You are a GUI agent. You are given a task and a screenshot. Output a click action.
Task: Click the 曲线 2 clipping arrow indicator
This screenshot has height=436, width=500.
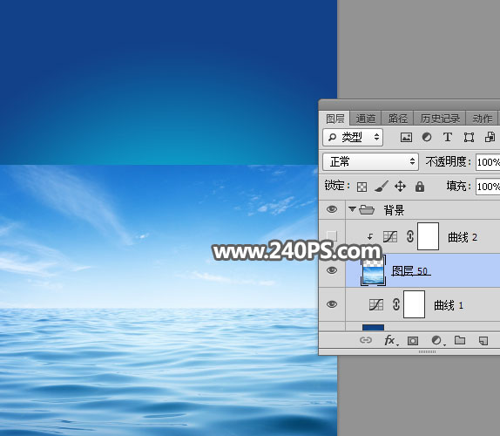(370, 237)
